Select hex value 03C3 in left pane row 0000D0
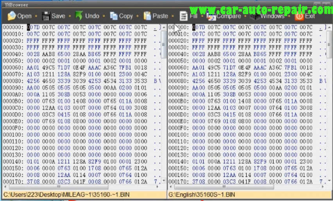 tap(48, 115)
